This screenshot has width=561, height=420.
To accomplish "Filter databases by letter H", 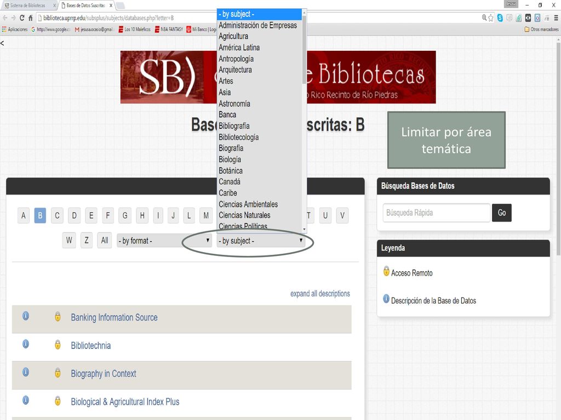I will pos(142,215).
